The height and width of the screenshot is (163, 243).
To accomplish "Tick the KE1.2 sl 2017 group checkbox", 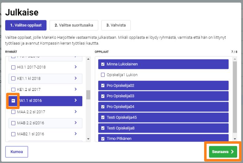I will pos(13,89).
